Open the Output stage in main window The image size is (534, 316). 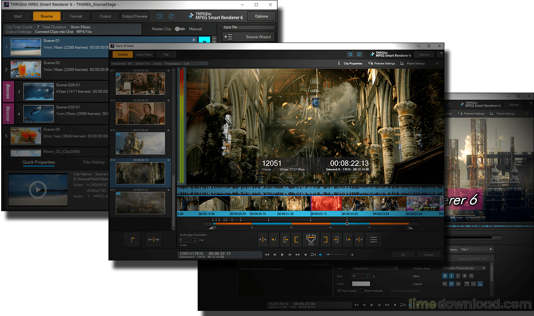105,16
